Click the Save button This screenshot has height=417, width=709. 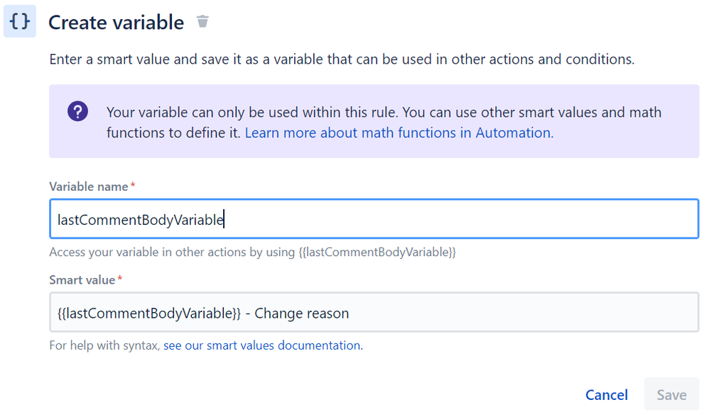671,394
